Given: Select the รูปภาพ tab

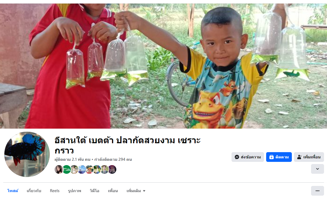Looking at the screenshot, I should [75, 191].
